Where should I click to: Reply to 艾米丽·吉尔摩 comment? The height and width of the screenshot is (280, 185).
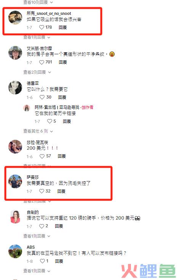[x=62, y=62]
